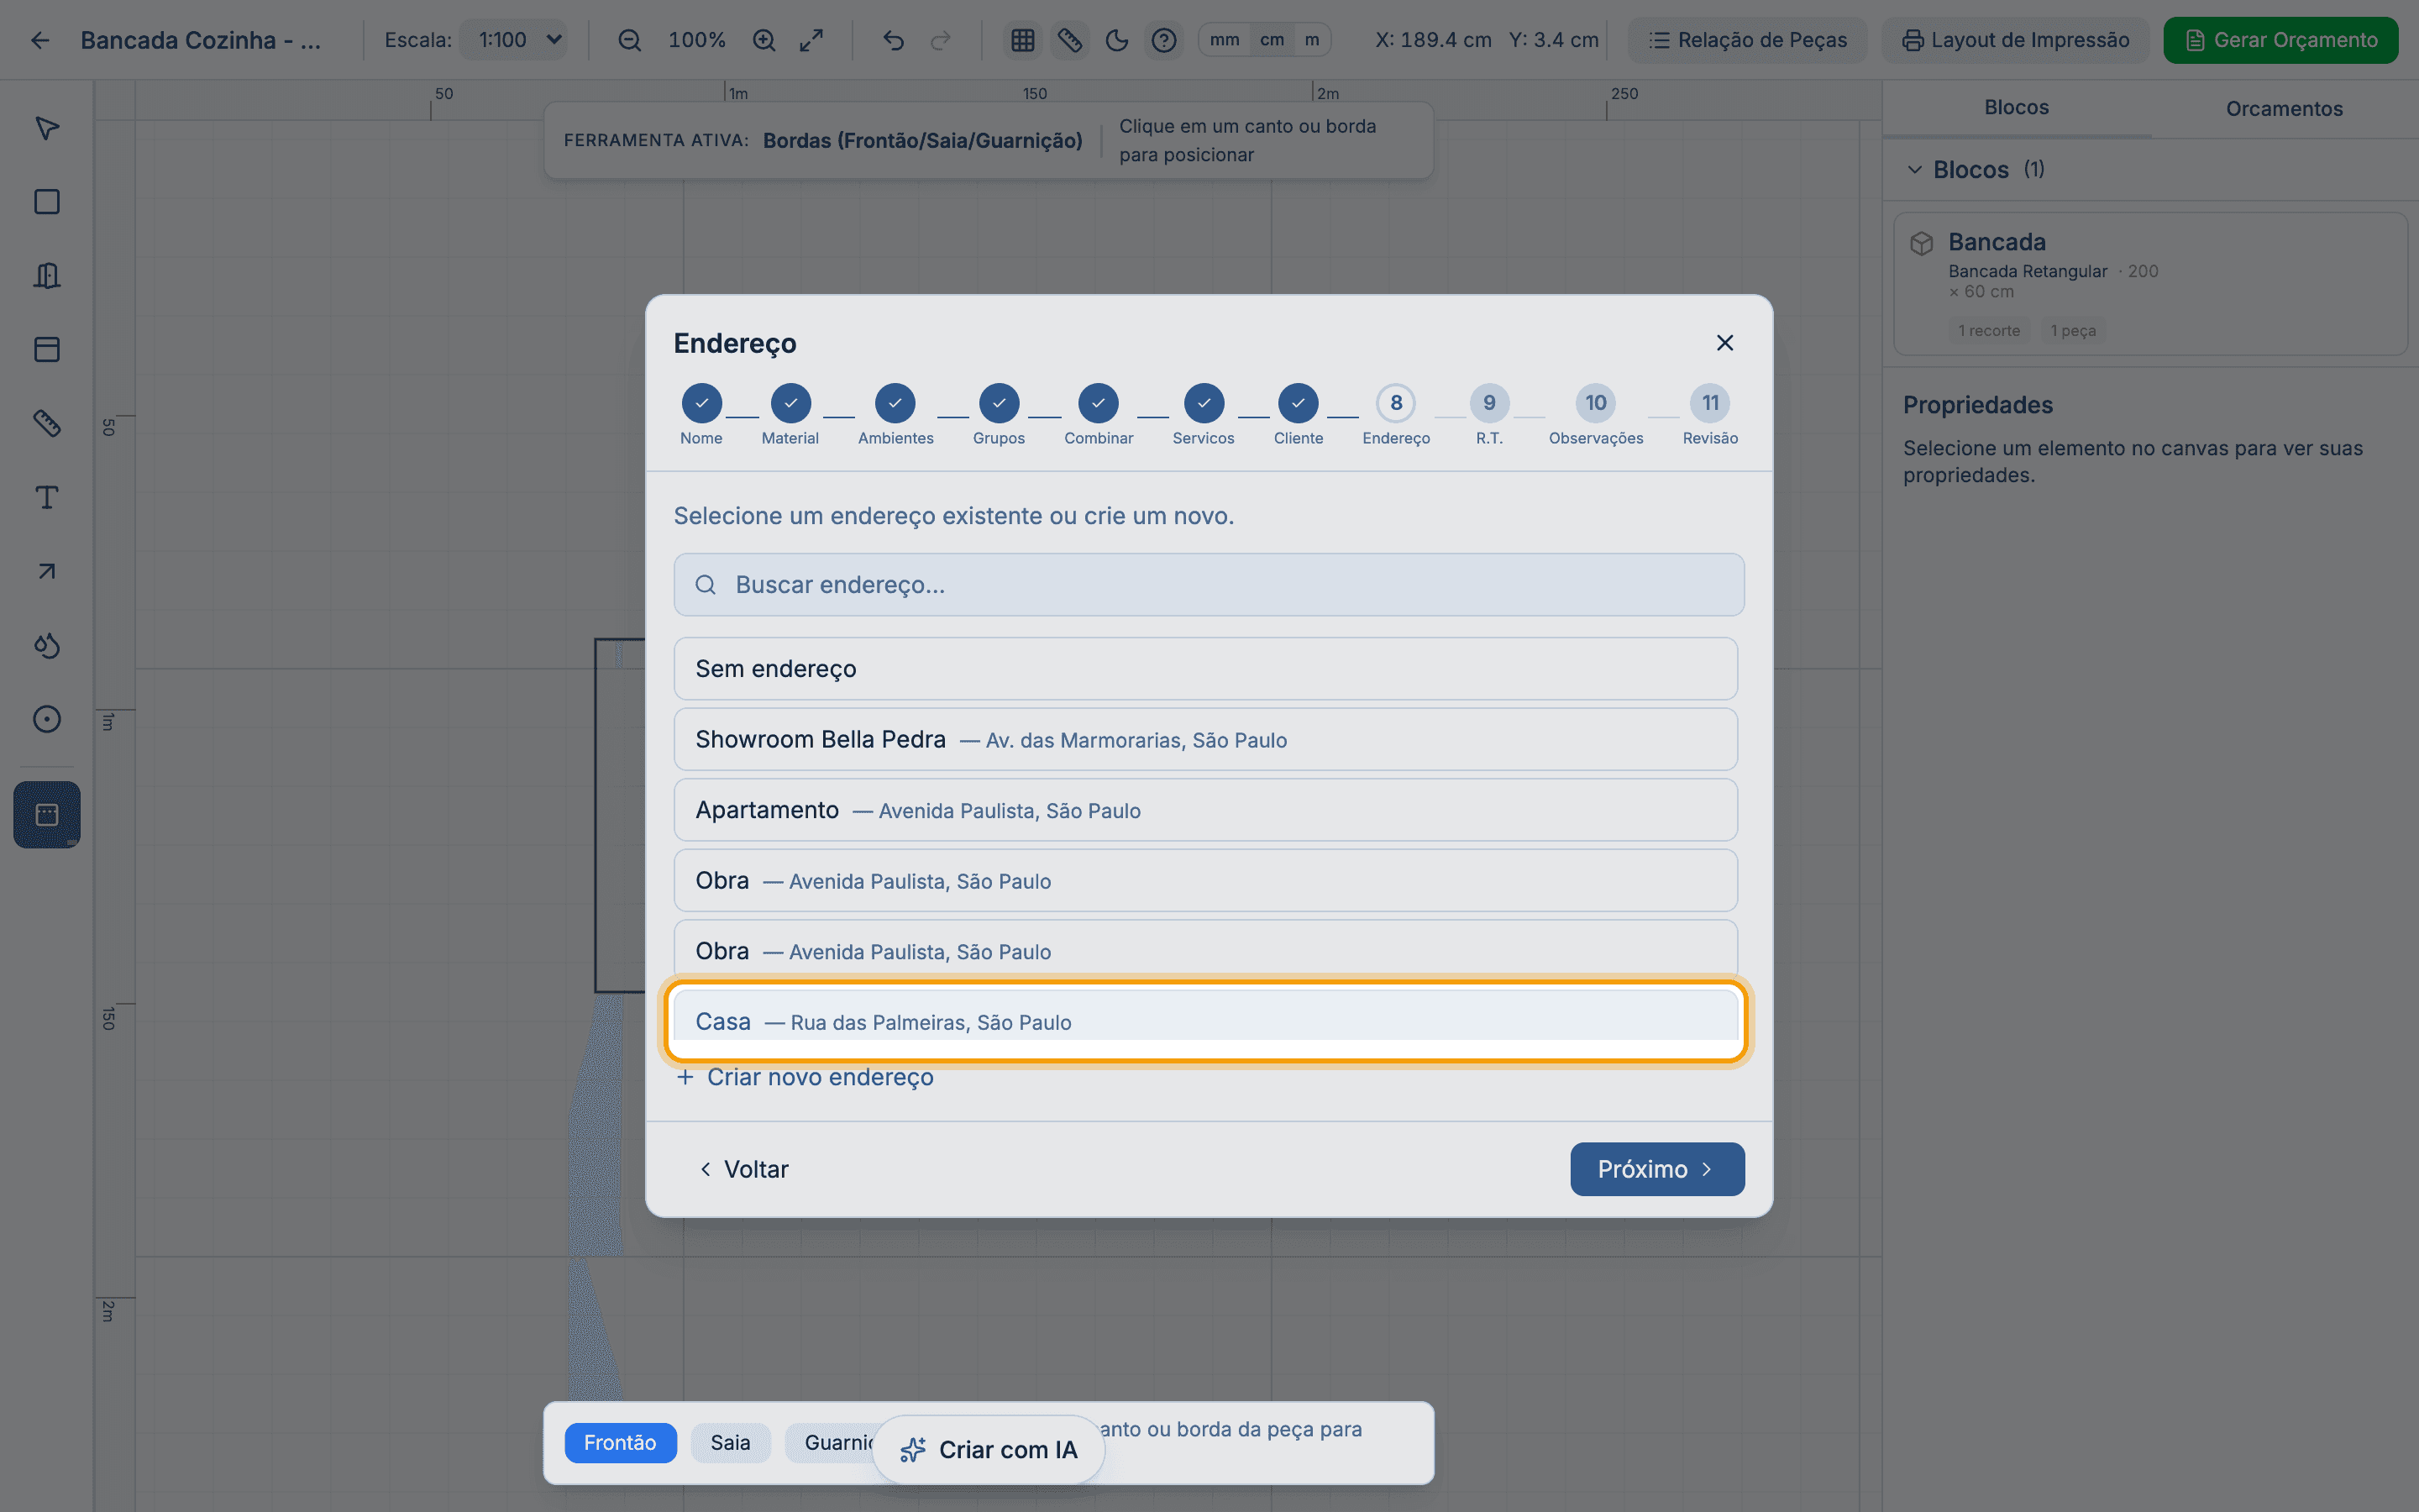Open Layout de Impressão
Screen dimensions: 2419x1512
click(x=2015, y=40)
